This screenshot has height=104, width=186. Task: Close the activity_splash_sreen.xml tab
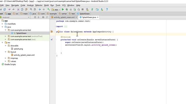point(76,17)
